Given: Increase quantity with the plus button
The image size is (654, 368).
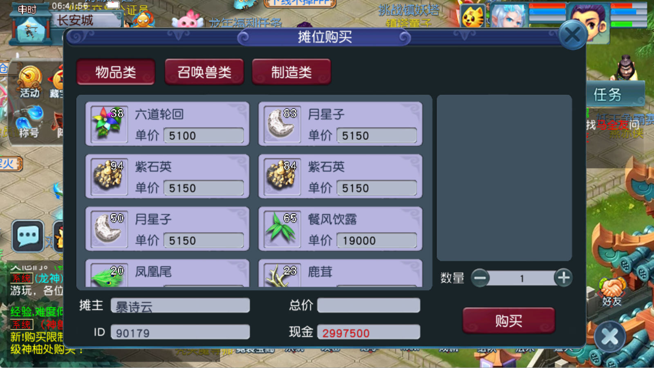Looking at the screenshot, I should point(563,278).
